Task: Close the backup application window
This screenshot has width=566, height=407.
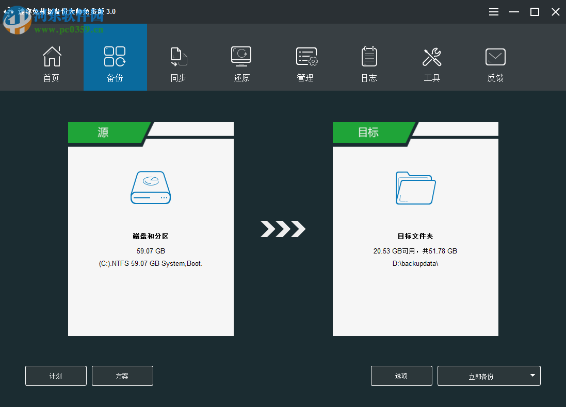Action: (556, 12)
